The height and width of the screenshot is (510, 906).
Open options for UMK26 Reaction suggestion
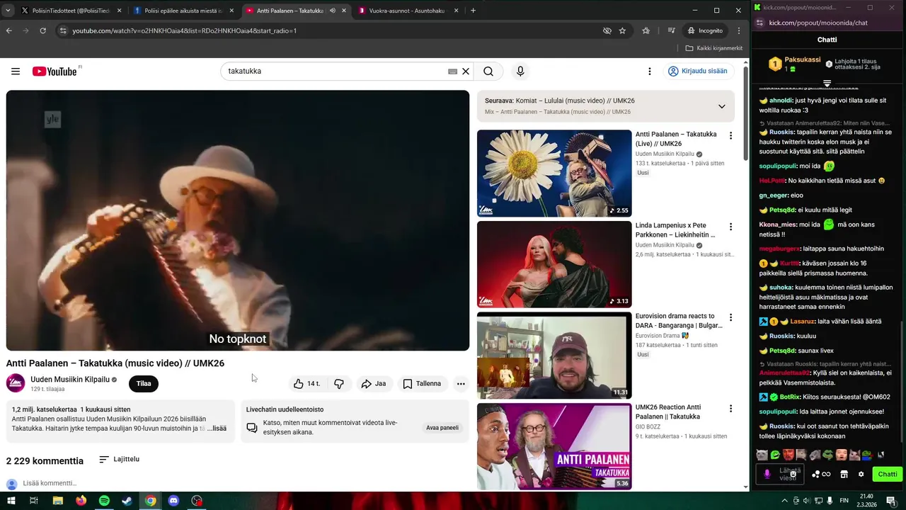[730, 409]
